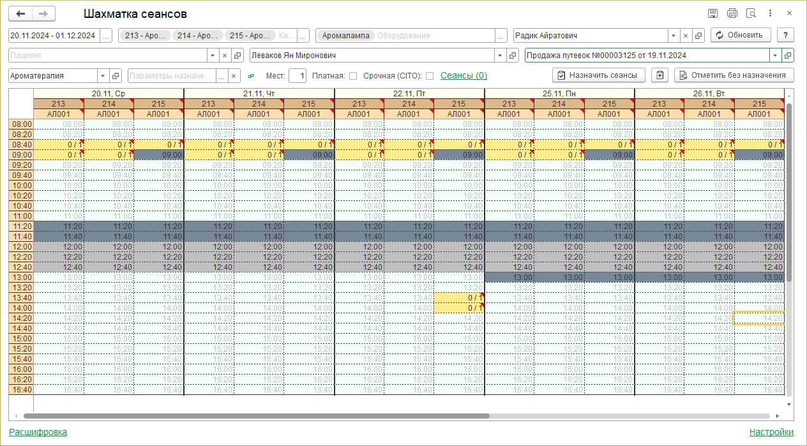
Task: Open the print preview icon
Action: (x=751, y=13)
